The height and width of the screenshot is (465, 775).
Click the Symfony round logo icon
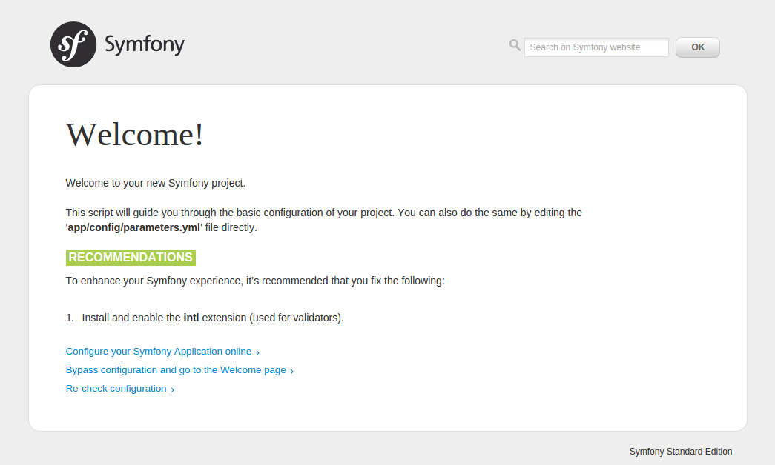pyautogui.click(x=73, y=44)
